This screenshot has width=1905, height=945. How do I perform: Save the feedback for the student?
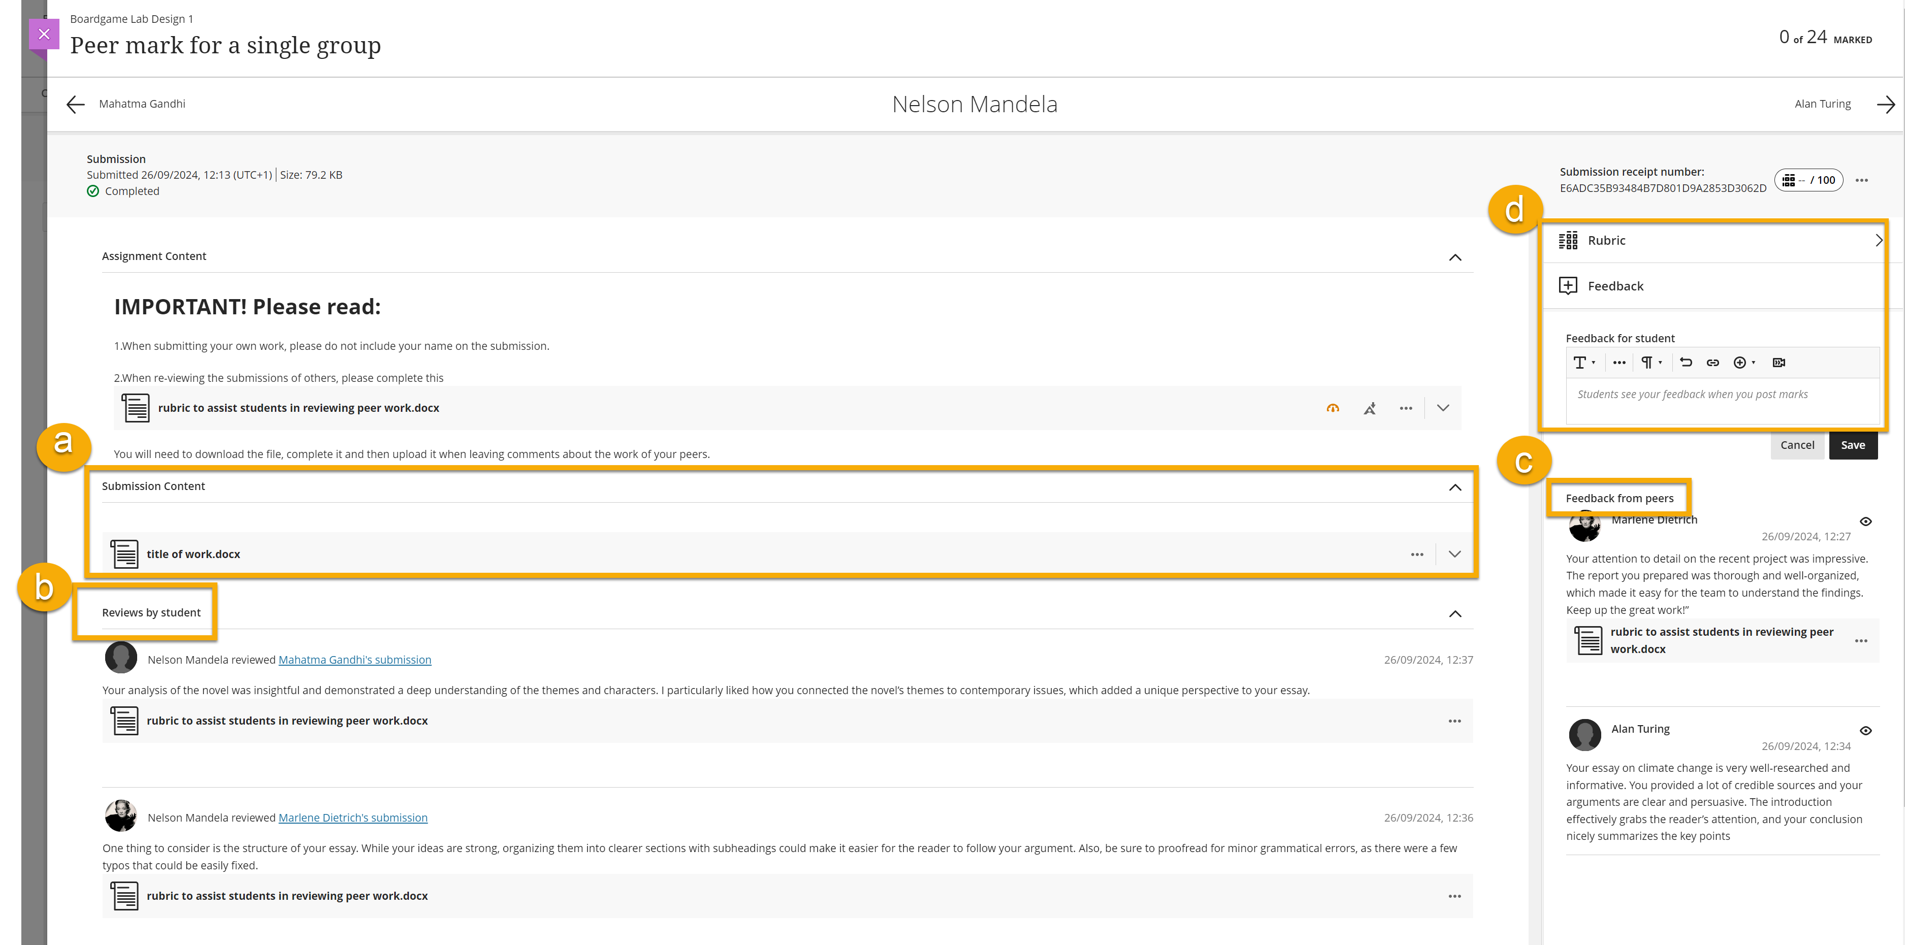tap(1853, 445)
